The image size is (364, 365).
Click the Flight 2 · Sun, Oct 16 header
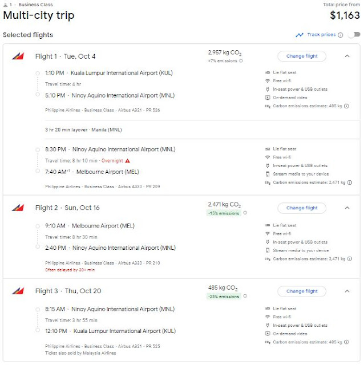click(68, 208)
